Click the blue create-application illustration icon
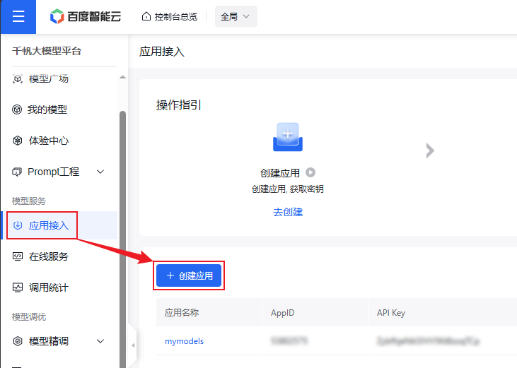 pos(288,137)
